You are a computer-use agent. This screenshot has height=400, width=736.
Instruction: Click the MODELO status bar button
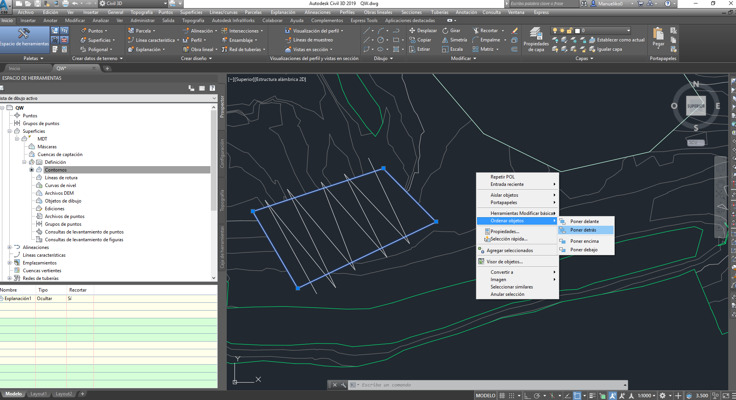point(486,396)
